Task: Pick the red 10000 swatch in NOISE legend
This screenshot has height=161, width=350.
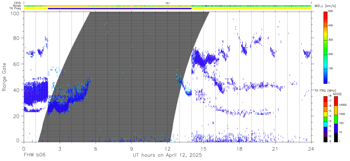Action: tap(336, 101)
